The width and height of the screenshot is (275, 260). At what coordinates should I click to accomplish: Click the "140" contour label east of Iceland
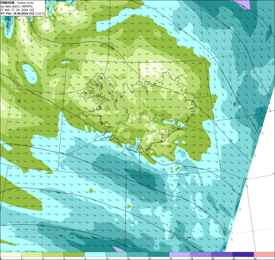[x=230, y=141]
